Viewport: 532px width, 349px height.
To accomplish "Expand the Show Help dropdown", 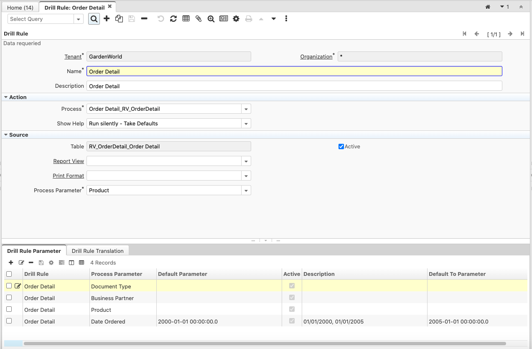I will click(246, 124).
